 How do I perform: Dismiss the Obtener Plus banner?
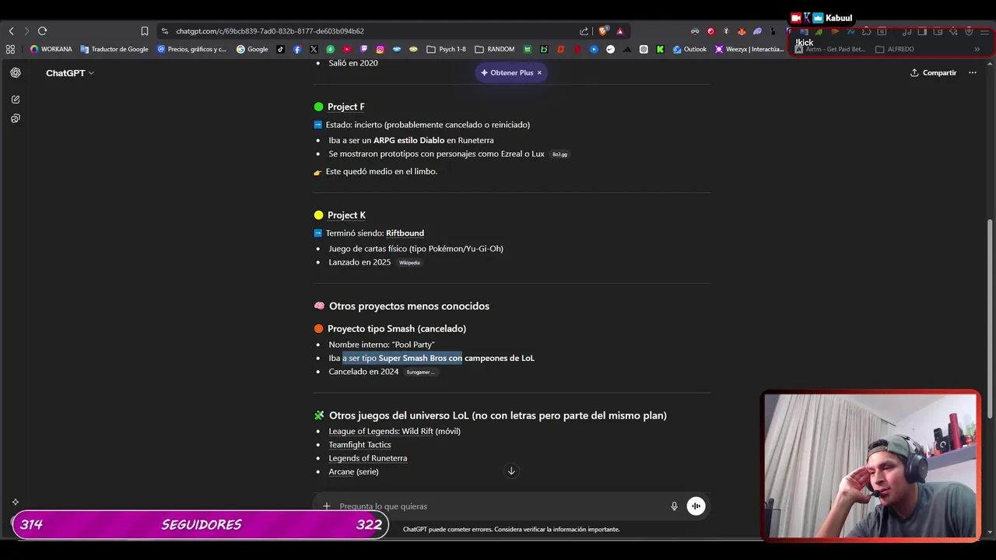539,72
